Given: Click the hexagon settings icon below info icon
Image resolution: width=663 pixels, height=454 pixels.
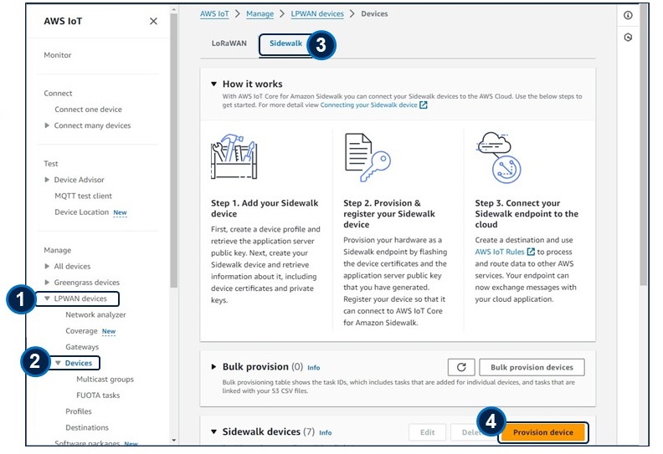Looking at the screenshot, I should point(628,37).
